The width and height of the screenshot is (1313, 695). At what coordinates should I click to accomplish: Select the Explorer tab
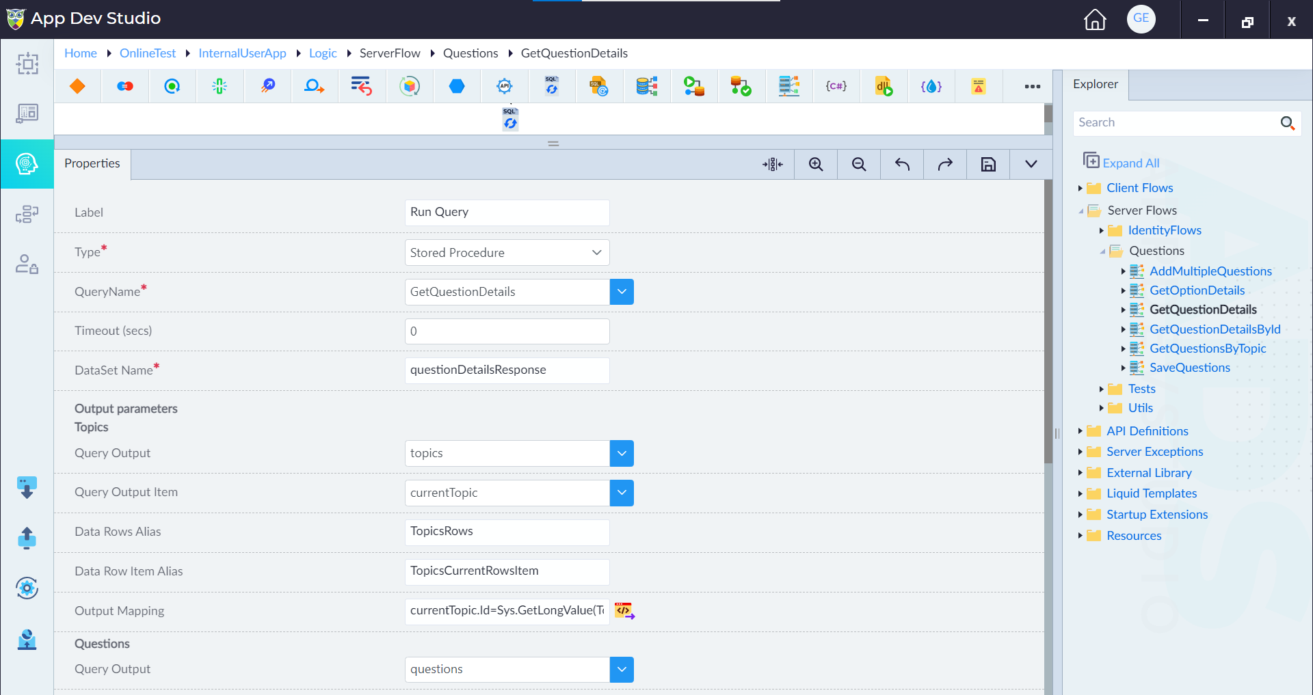pyautogui.click(x=1096, y=84)
